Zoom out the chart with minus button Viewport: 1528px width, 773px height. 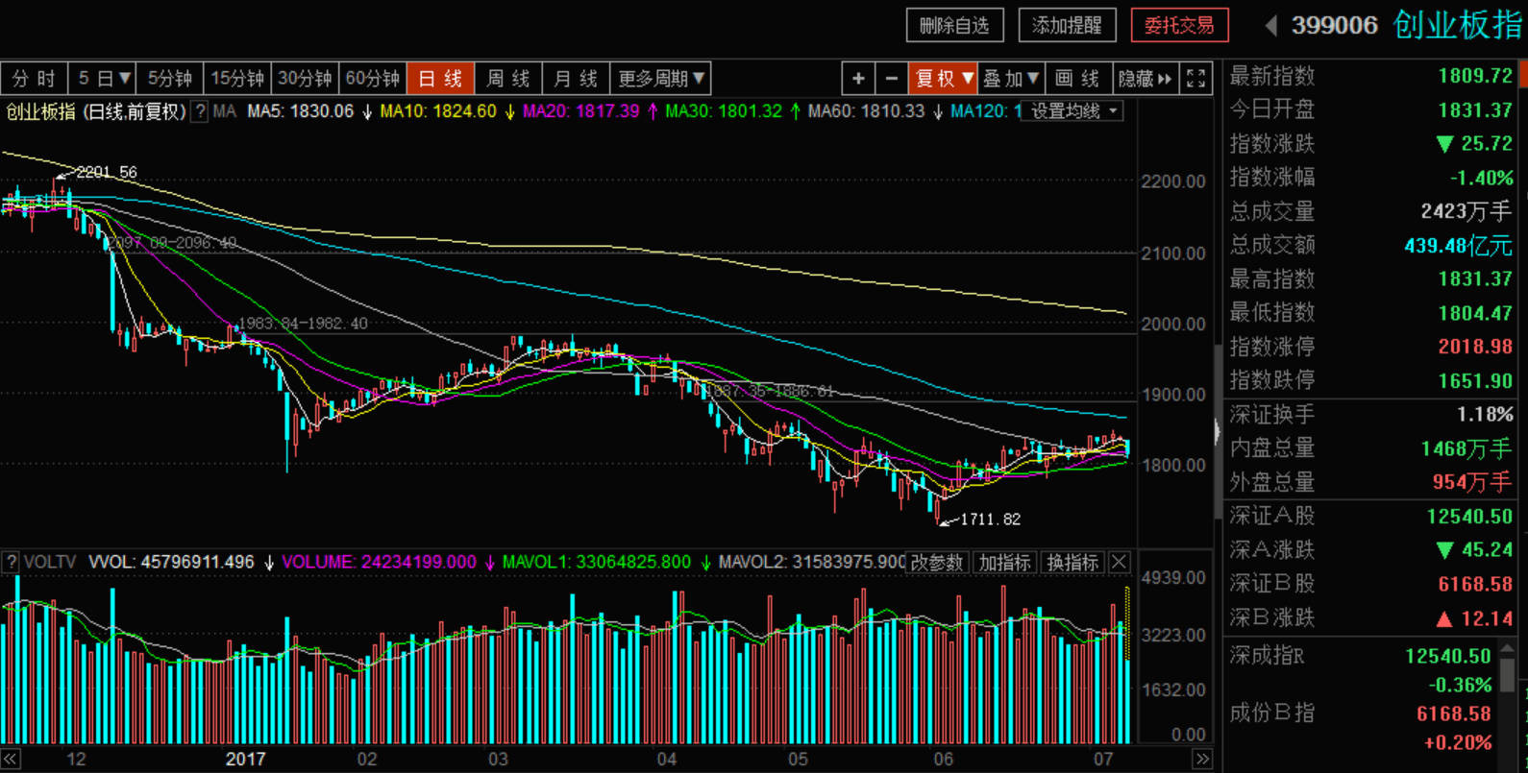pyautogui.click(x=892, y=79)
